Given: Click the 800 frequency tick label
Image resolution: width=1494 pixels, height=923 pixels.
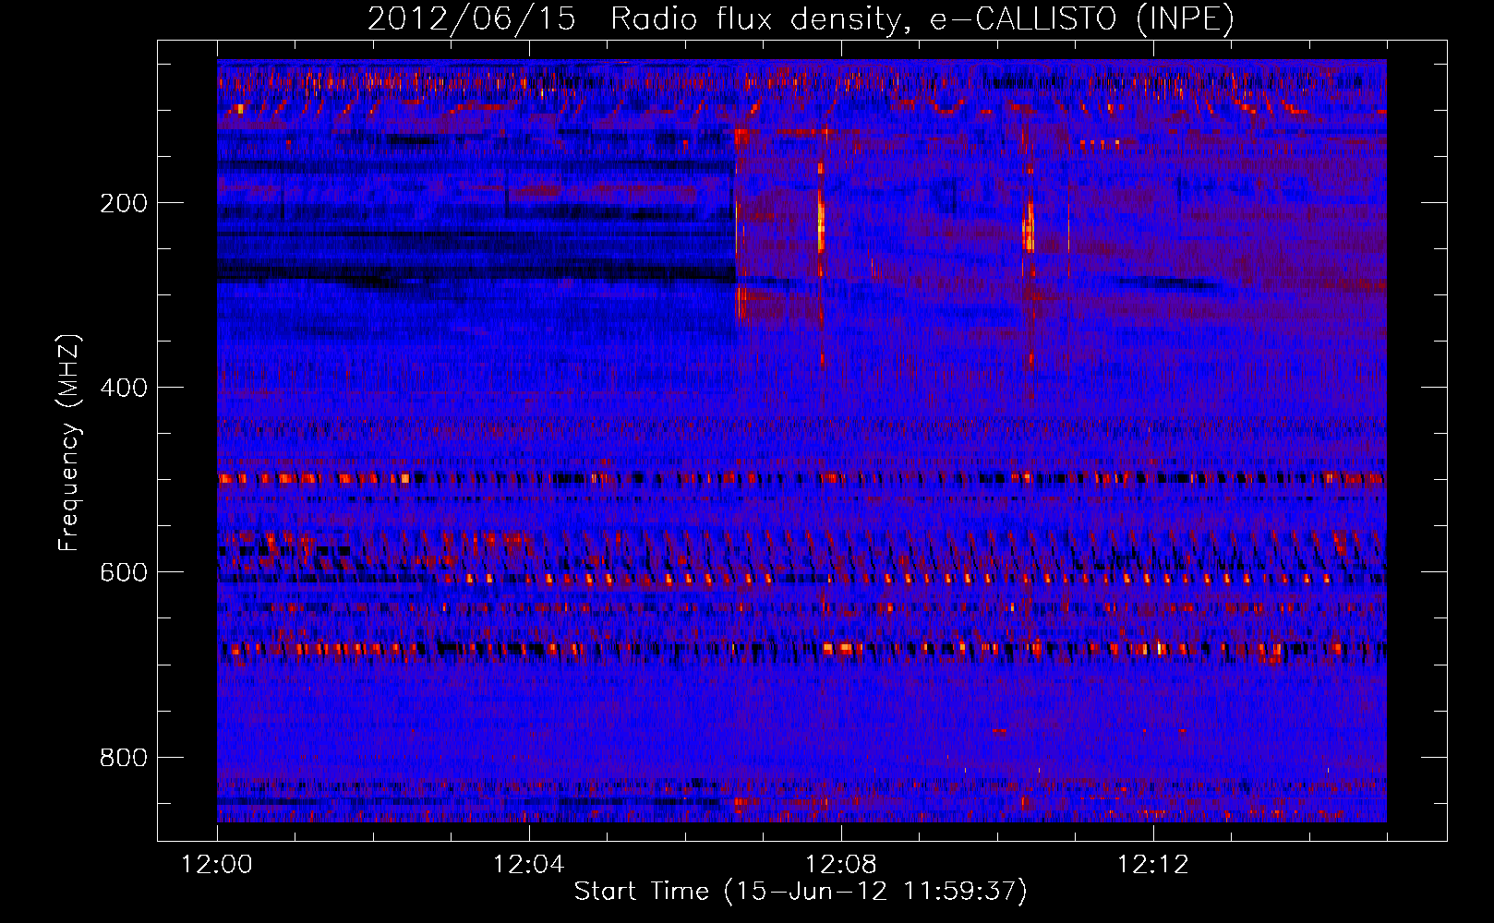Looking at the screenshot, I should [124, 758].
